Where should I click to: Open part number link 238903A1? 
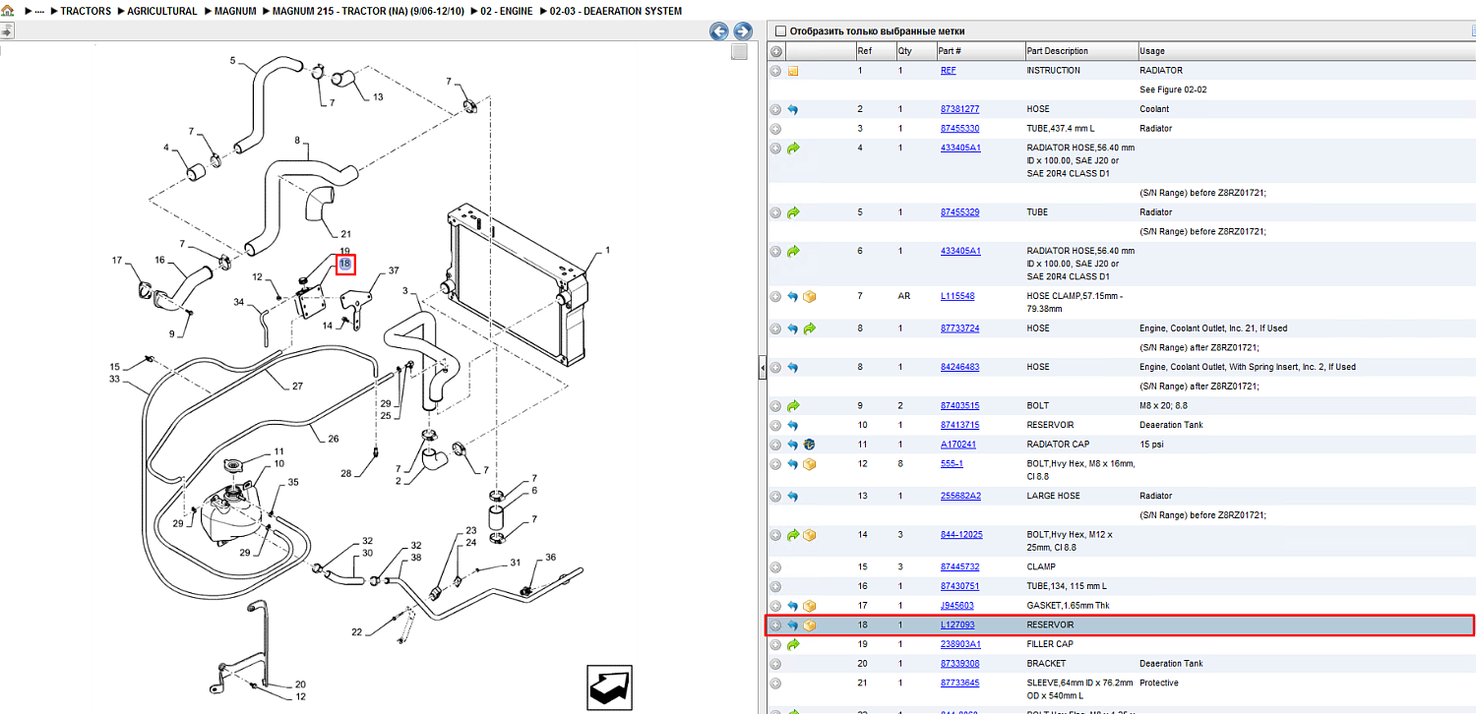(x=960, y=644)
